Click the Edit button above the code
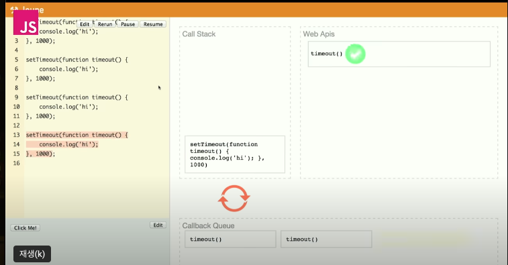508x265 pixels. (x=85, y=24)
